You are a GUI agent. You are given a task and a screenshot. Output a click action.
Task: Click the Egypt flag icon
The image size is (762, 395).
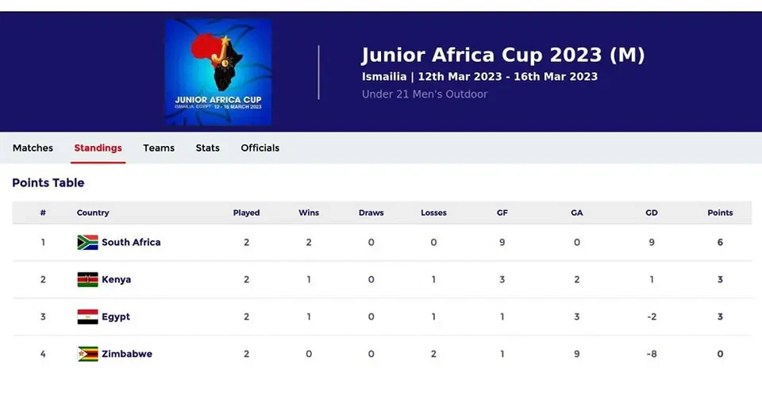(87, 317)
